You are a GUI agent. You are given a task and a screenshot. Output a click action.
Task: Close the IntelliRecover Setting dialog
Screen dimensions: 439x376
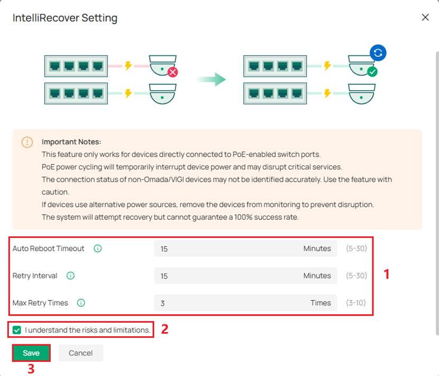click(425, 17)
